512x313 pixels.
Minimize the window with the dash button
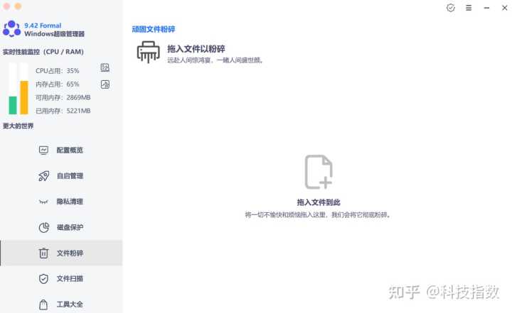pos(486,8)
